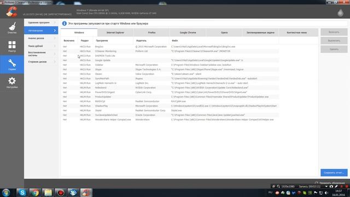Switch to the Запланированные задачи tab
The width and height of the screenshot is (350, 197).
click(260, 32)
